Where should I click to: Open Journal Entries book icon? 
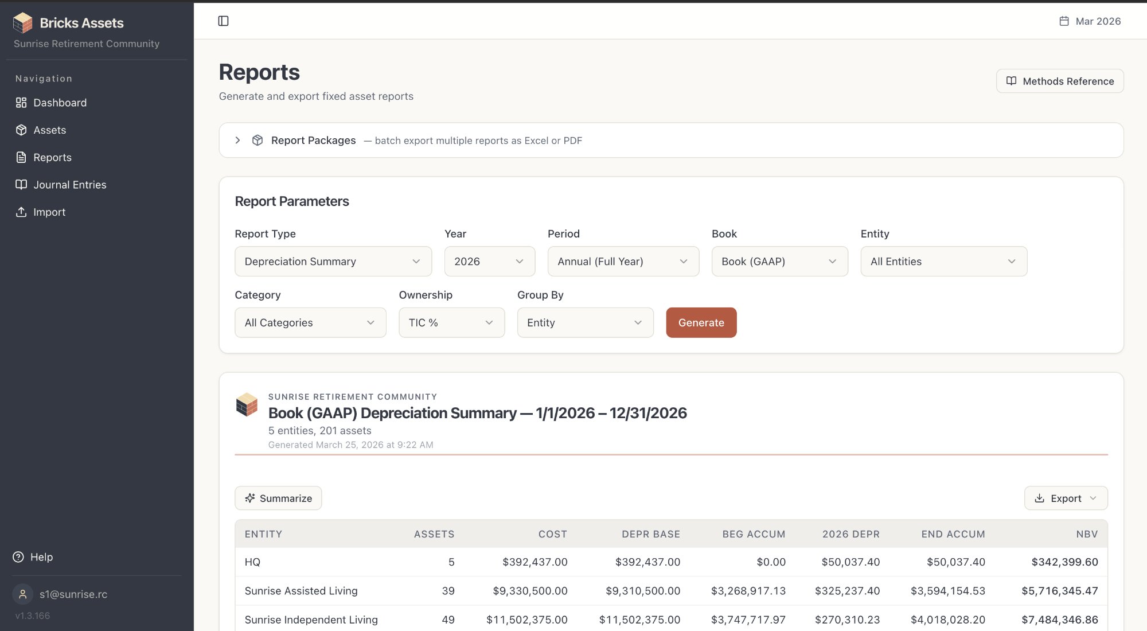pos(21,184)
